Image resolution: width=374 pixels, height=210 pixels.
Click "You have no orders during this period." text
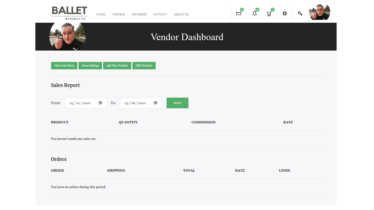pyautogui.click(x=79, y=187)
